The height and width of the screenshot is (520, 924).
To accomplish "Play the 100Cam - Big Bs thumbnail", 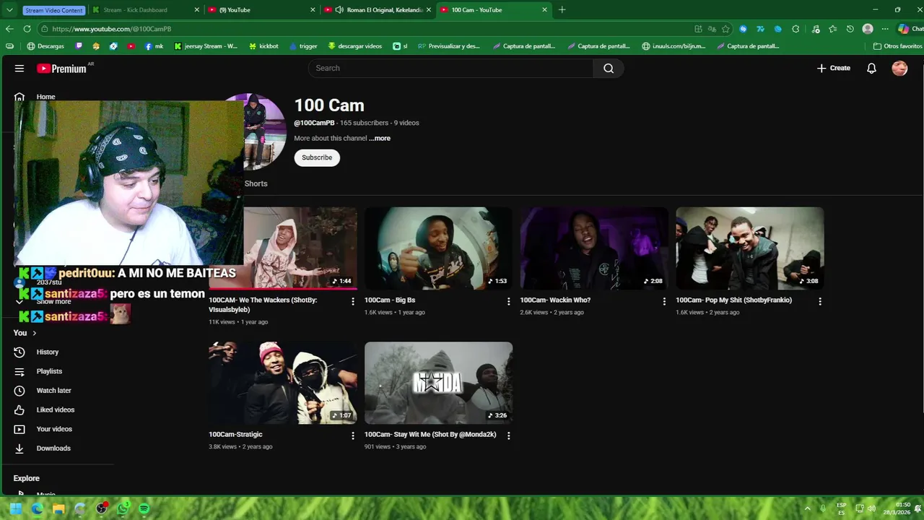I will click(x=438, y=248).
